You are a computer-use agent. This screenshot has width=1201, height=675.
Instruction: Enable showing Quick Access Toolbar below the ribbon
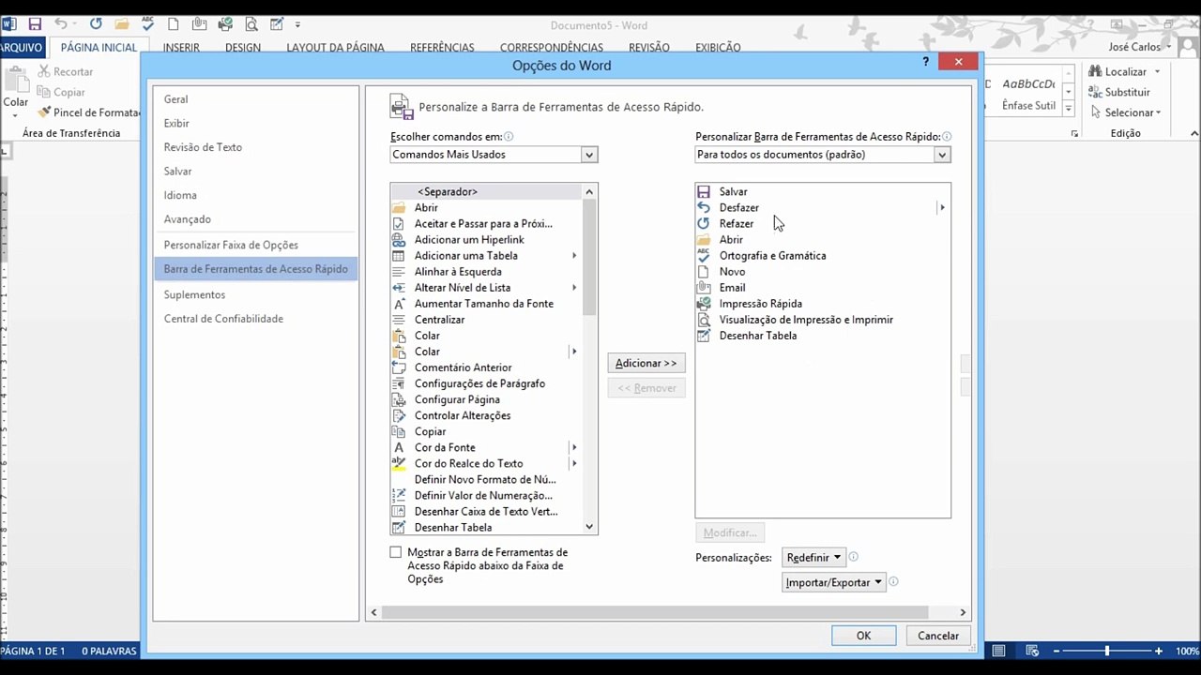[x=396, y=553]
